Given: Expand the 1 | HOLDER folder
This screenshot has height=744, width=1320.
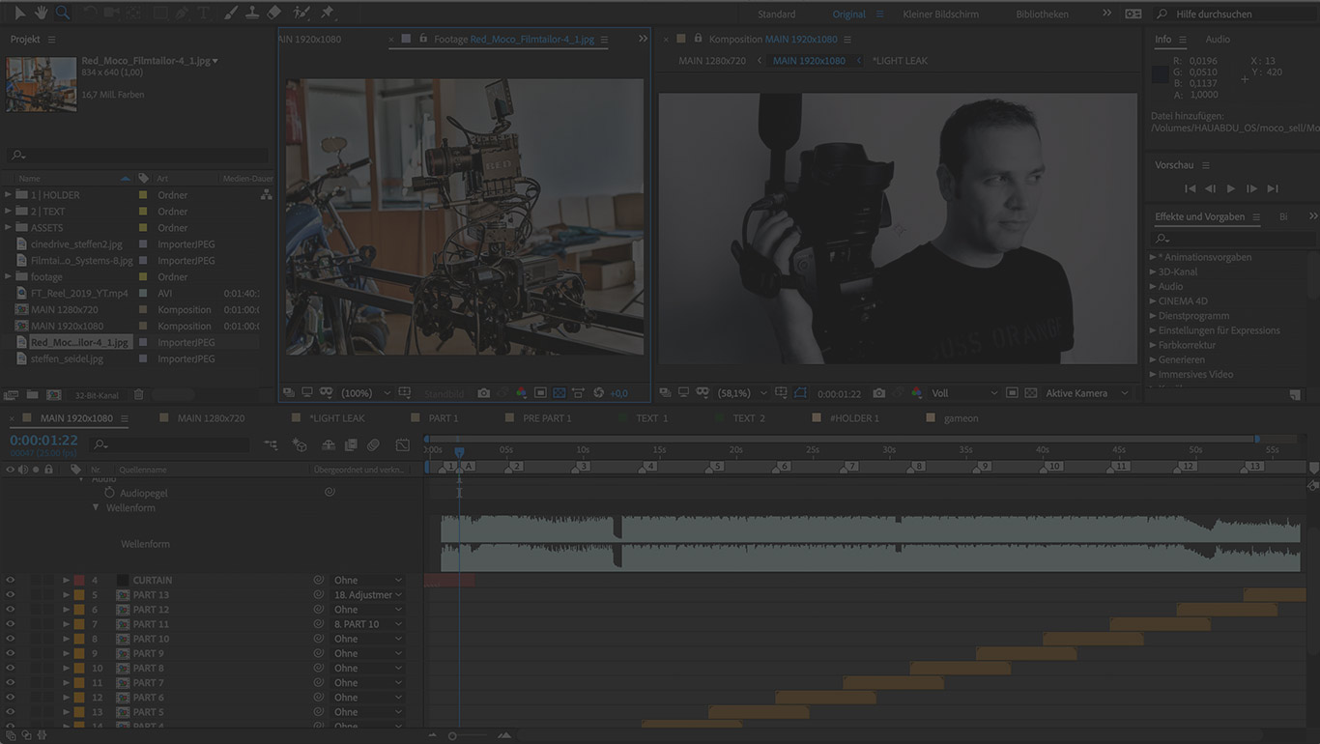Looking at the screenshot, I should pos(9,195).
